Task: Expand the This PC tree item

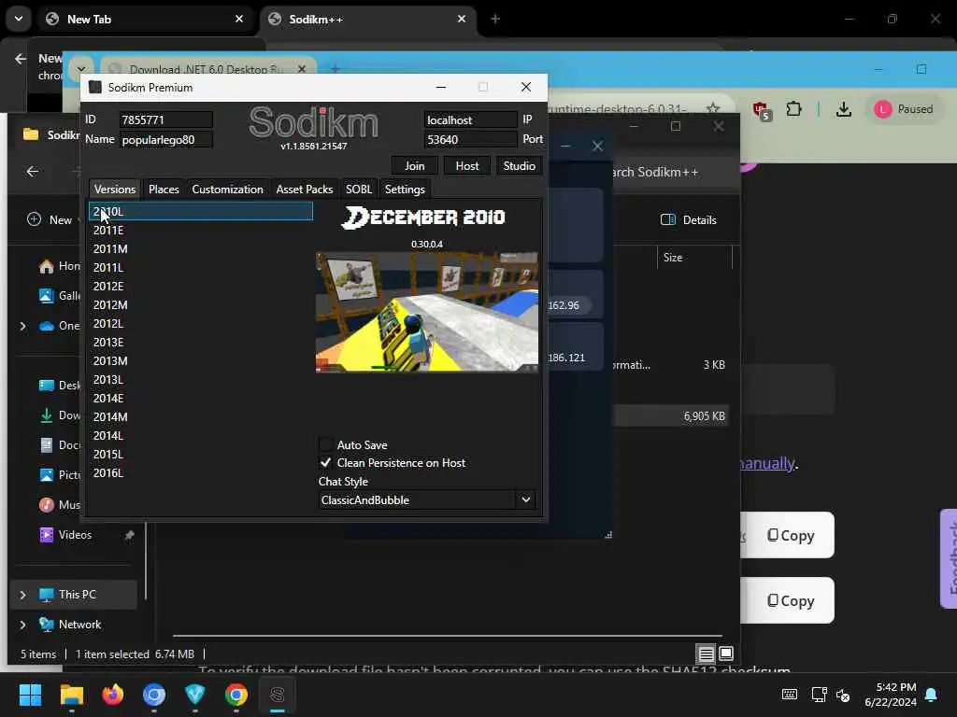Action: point(22,595)
